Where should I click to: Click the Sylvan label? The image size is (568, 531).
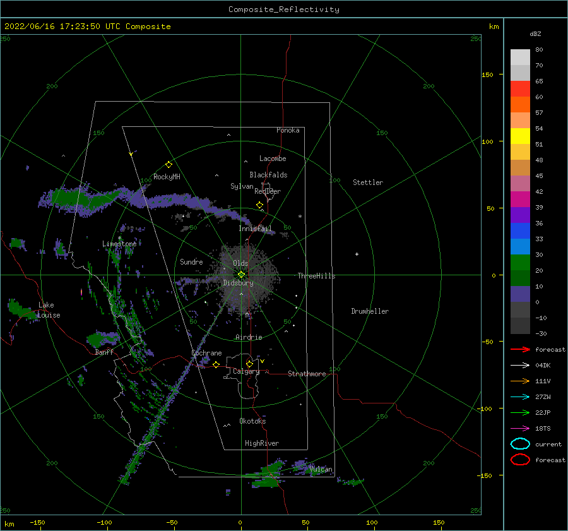click(242, 186)
